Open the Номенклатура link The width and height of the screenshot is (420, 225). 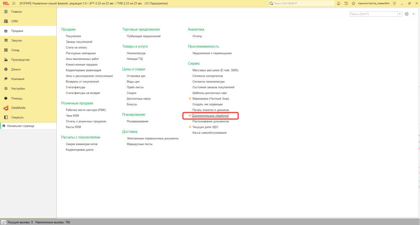click(136, 53)
